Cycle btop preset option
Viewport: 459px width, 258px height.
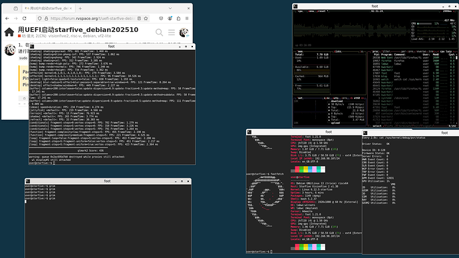click(x=321, y=11)
